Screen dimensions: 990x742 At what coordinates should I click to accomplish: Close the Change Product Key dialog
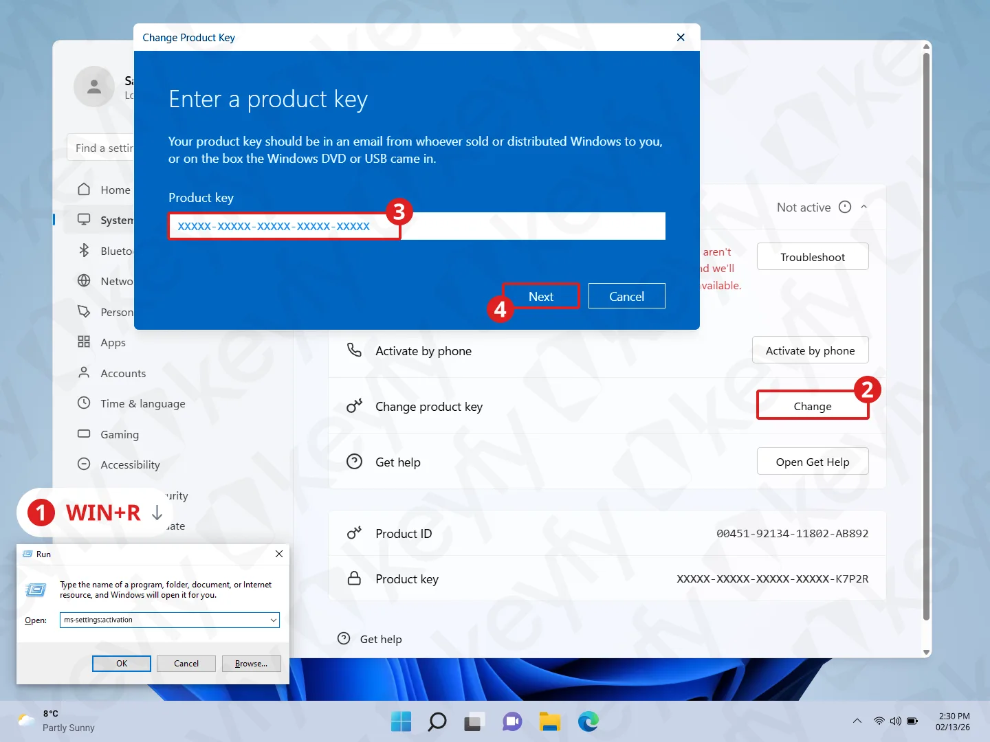click(681, 37)
